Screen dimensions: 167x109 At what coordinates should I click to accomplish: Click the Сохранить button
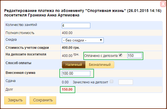tap(43, 100)
